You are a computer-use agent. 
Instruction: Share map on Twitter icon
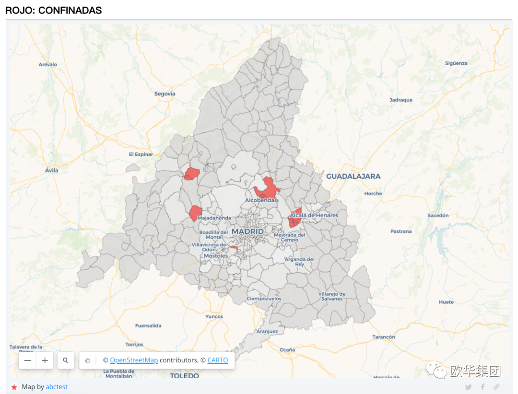coord(469,387)
